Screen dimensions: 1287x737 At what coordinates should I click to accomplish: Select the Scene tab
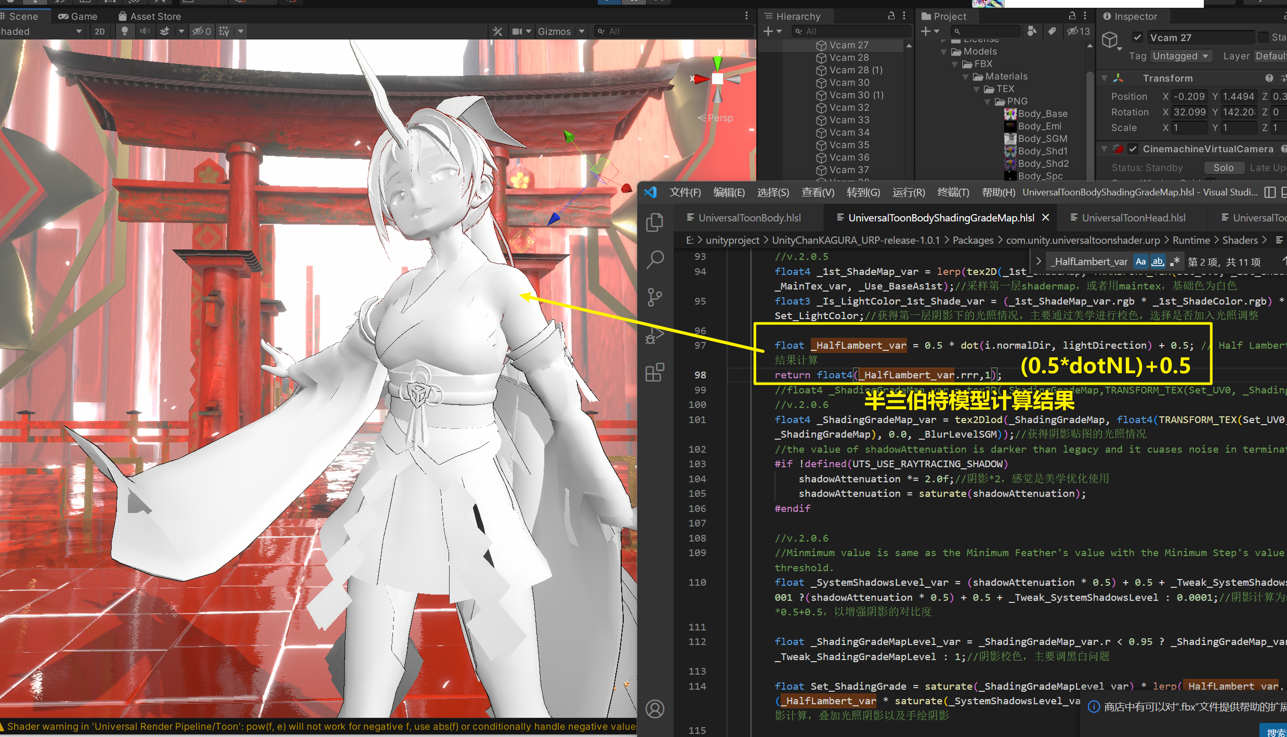click(x=23, y=16)
